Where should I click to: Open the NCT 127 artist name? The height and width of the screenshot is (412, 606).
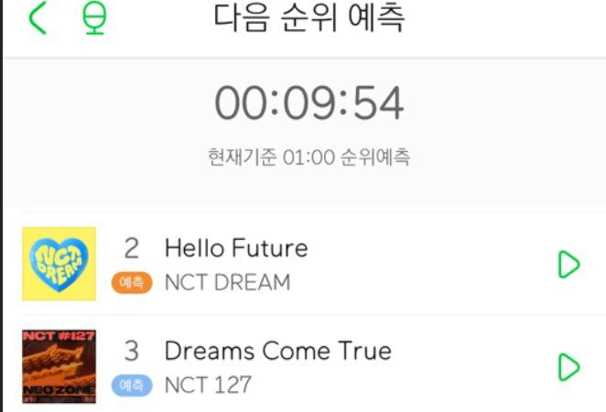click(x=208, y=385)
